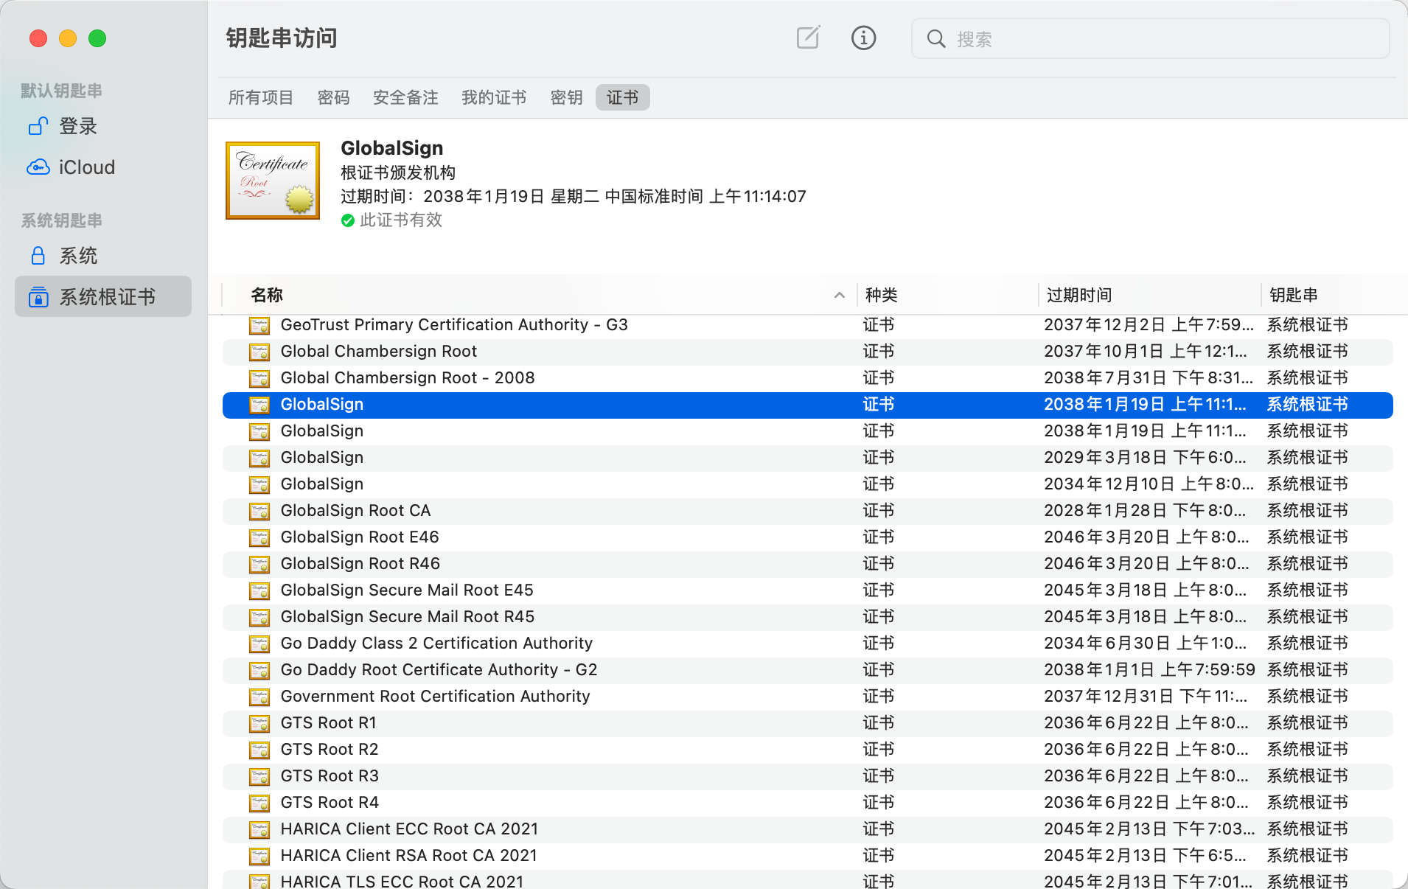Viewport: 1408px width, 889px height.
Task: Select GlobalSign Root R46 name
Action: coord(360,563)
